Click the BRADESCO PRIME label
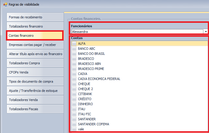209x133 pixels. [91, 69]
